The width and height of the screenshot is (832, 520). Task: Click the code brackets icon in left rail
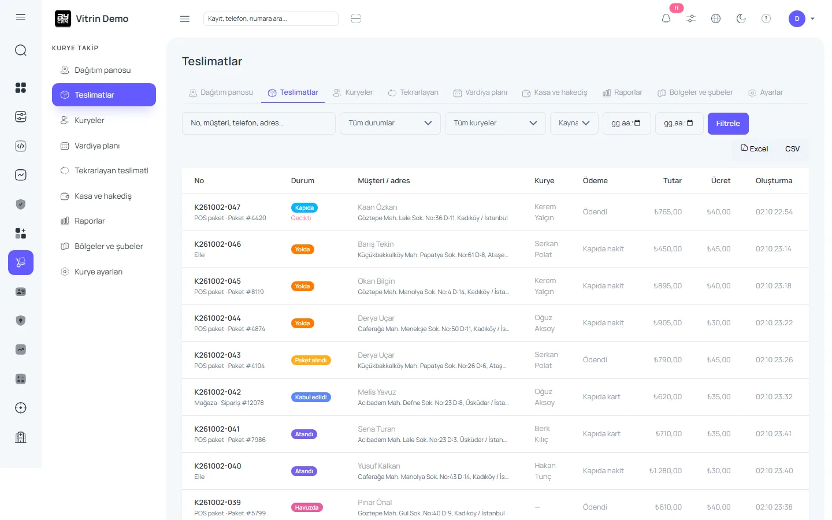click(x=21, y=146)
